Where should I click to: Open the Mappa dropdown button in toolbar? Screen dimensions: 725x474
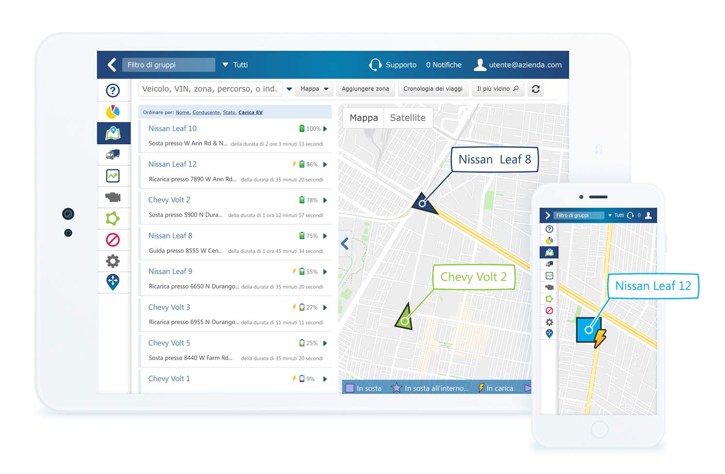point(314,89)
